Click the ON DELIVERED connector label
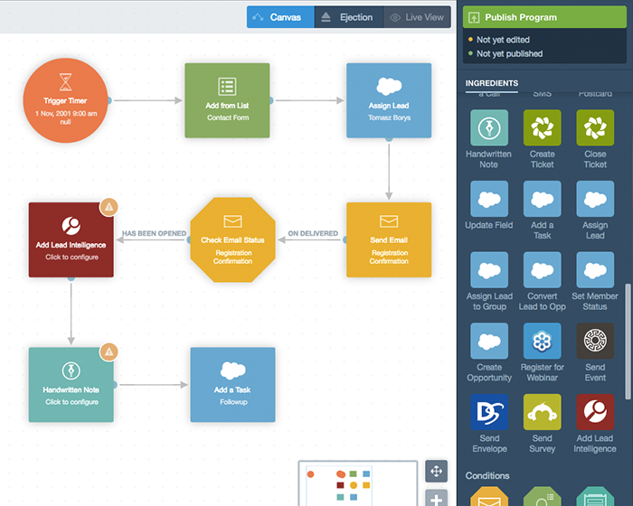 click(x=313, y=234)
